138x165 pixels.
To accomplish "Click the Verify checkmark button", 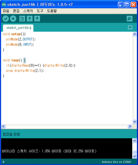I will click(x=6, y=19).
